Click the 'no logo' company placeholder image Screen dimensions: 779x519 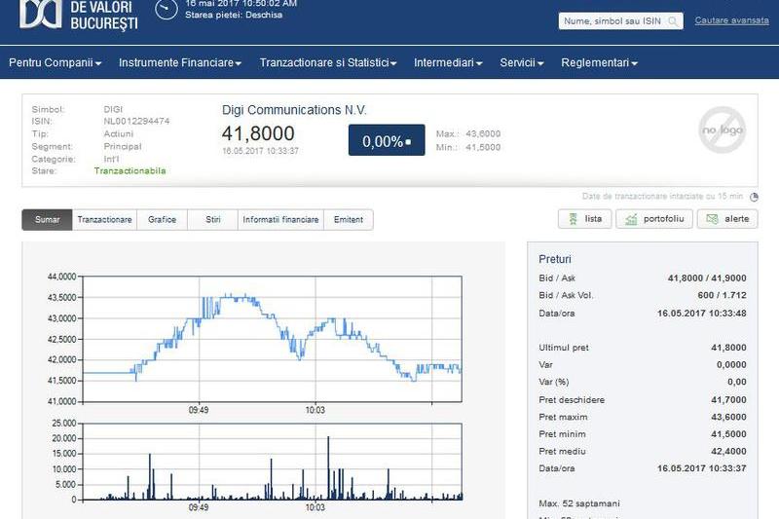pos(722,130)
